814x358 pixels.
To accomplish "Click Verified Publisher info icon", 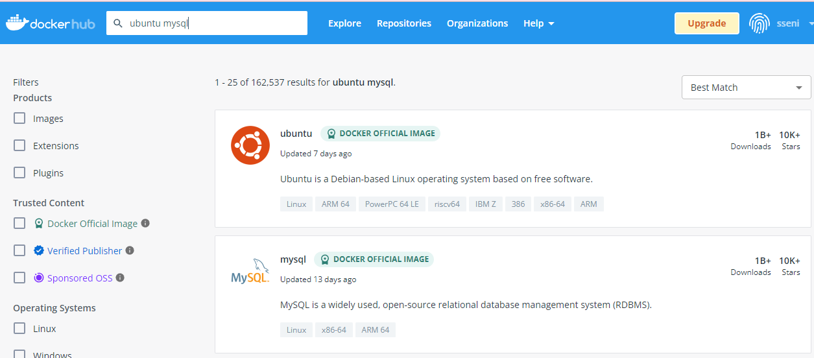I will 130,250.
